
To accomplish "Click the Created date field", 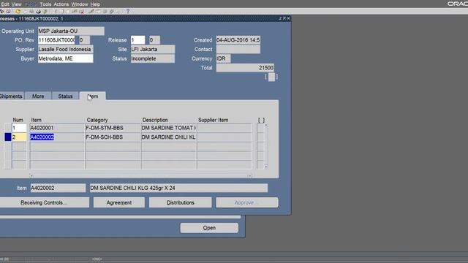I will [238, 40].
